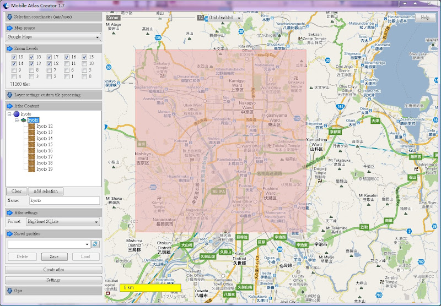Viewport: 441px width, 306px height.
Task: Expand Selection coordinates (min/max) panel arrow
Action: (9, 17)
